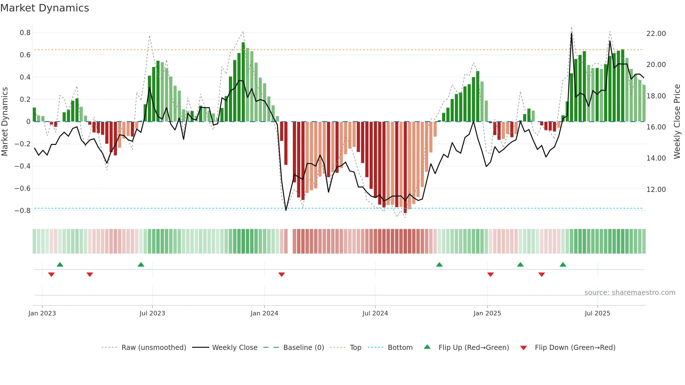Select the last green flip-up marker before Jul 2025
This screenshot has height=385, width=685.
[x=563, y=264]
